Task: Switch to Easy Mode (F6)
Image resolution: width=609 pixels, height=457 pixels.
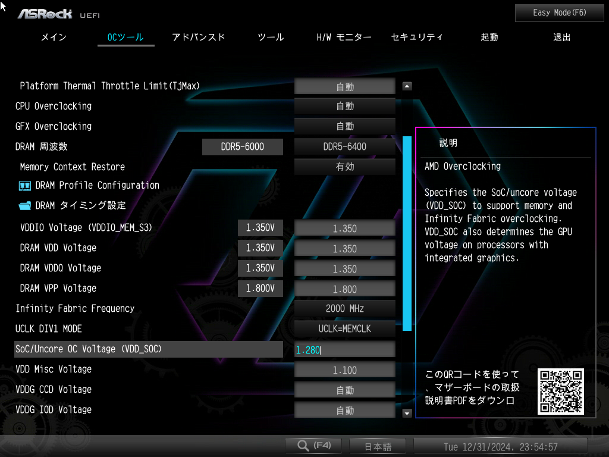Action: coord(559,13)
